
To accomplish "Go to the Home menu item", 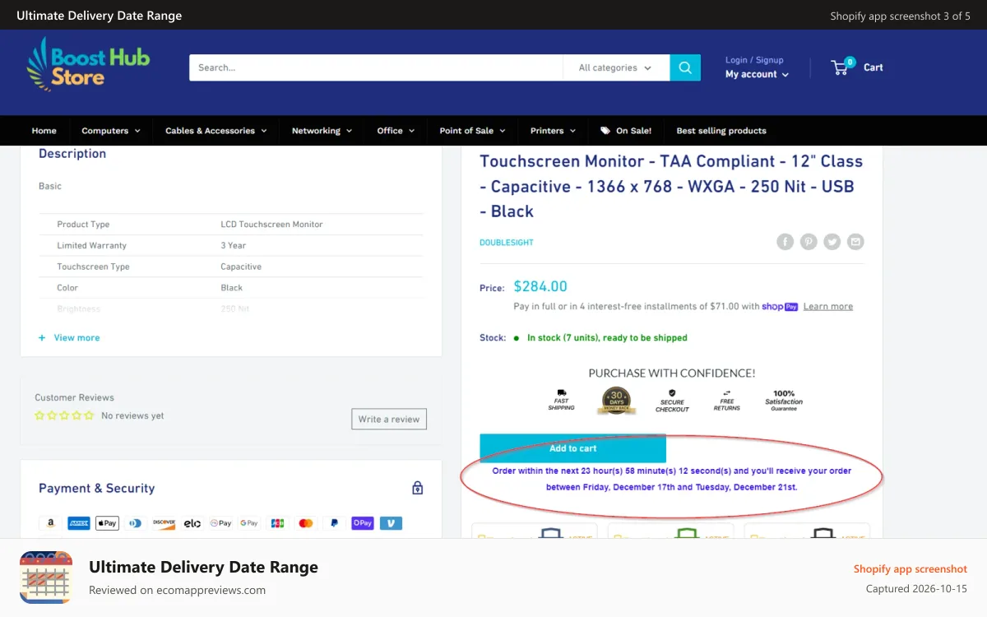I will [44, 131].
